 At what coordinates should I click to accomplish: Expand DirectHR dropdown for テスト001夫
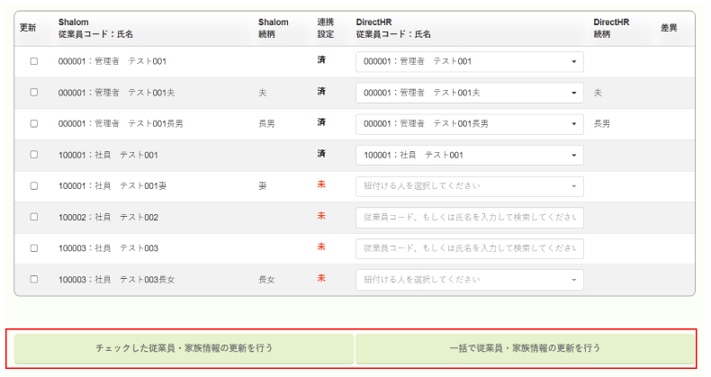click(469, 93)
